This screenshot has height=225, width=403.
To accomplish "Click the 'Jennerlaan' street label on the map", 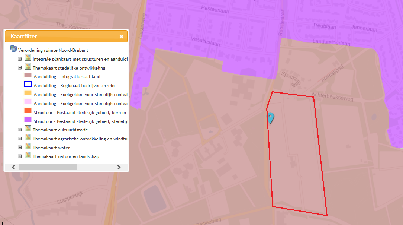I will [364, 28].
